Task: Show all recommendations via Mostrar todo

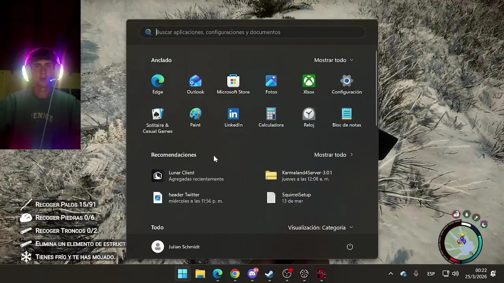Action: click(x=334, y=155)
